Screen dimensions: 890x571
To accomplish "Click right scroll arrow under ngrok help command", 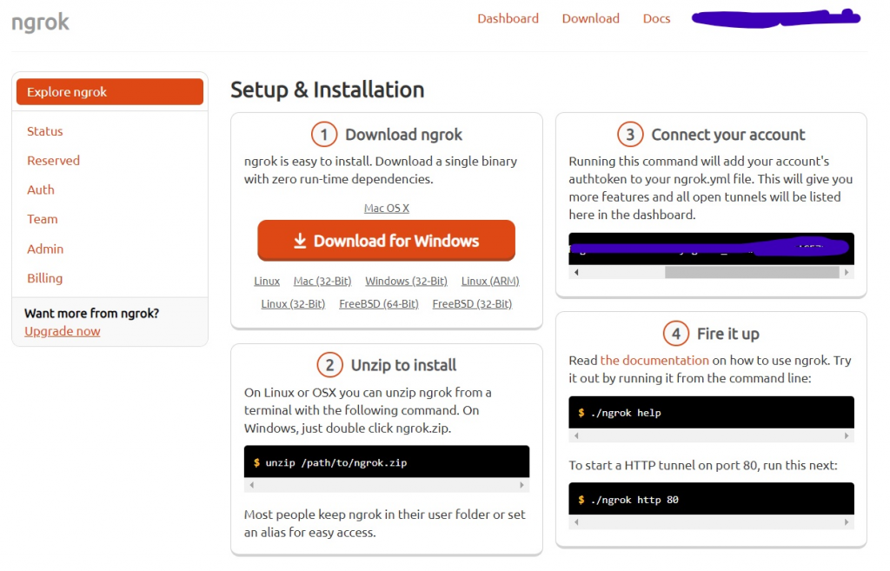I will point(847,436).
